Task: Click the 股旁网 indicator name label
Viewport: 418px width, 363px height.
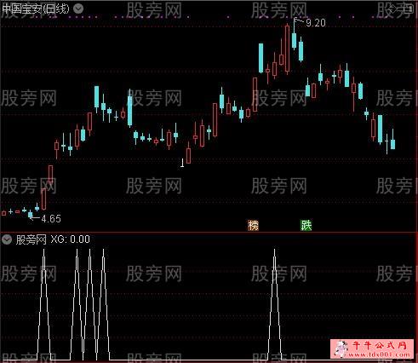Action: click(31, 239)
